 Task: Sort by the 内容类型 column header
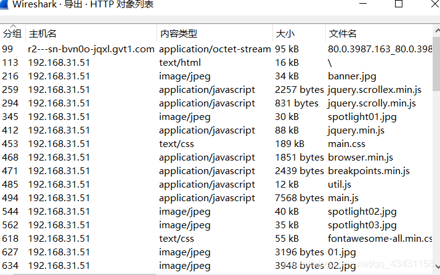coord(214,34)
